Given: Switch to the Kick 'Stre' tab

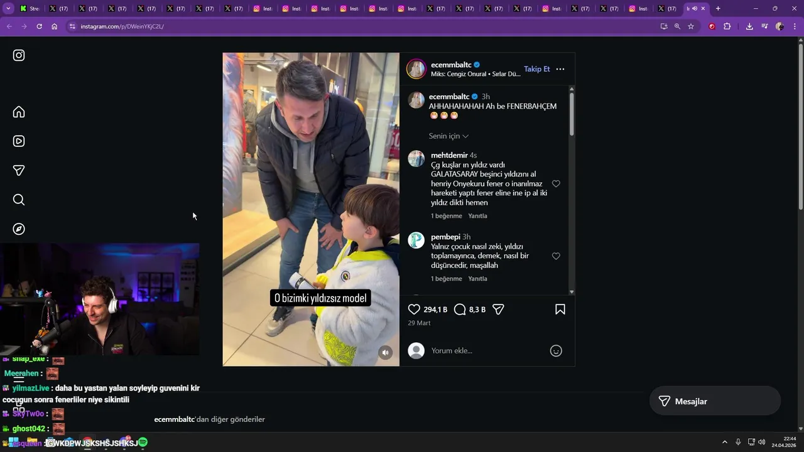Looking at the screenshot, I should (30, 9).
